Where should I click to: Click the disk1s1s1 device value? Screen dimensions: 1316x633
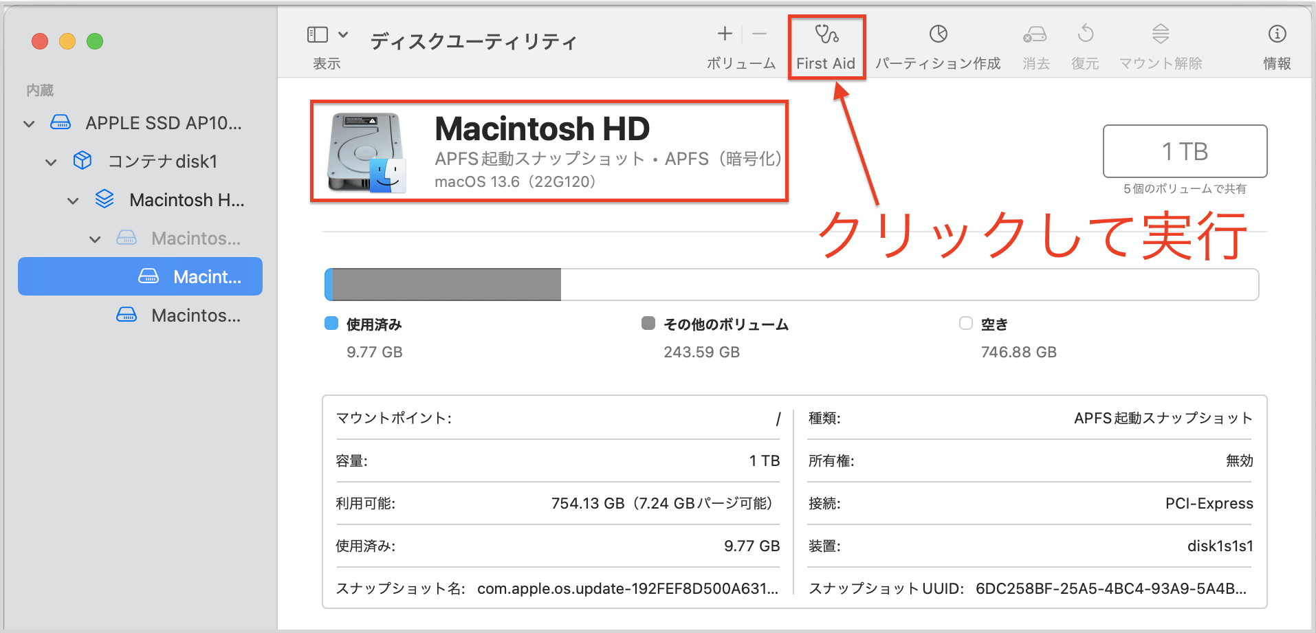(x=1220, y=546)
